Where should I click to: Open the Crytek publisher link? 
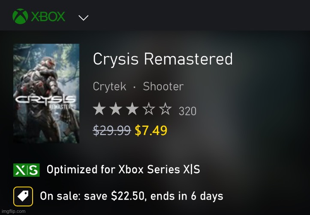point(109,86)
